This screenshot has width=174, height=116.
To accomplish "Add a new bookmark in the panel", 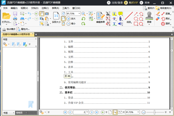I will 25,44.
